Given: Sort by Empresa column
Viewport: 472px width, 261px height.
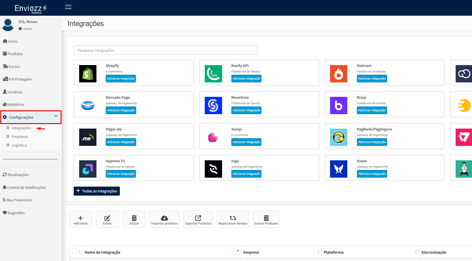Looking at the screenshot, I should click(281, 252).
